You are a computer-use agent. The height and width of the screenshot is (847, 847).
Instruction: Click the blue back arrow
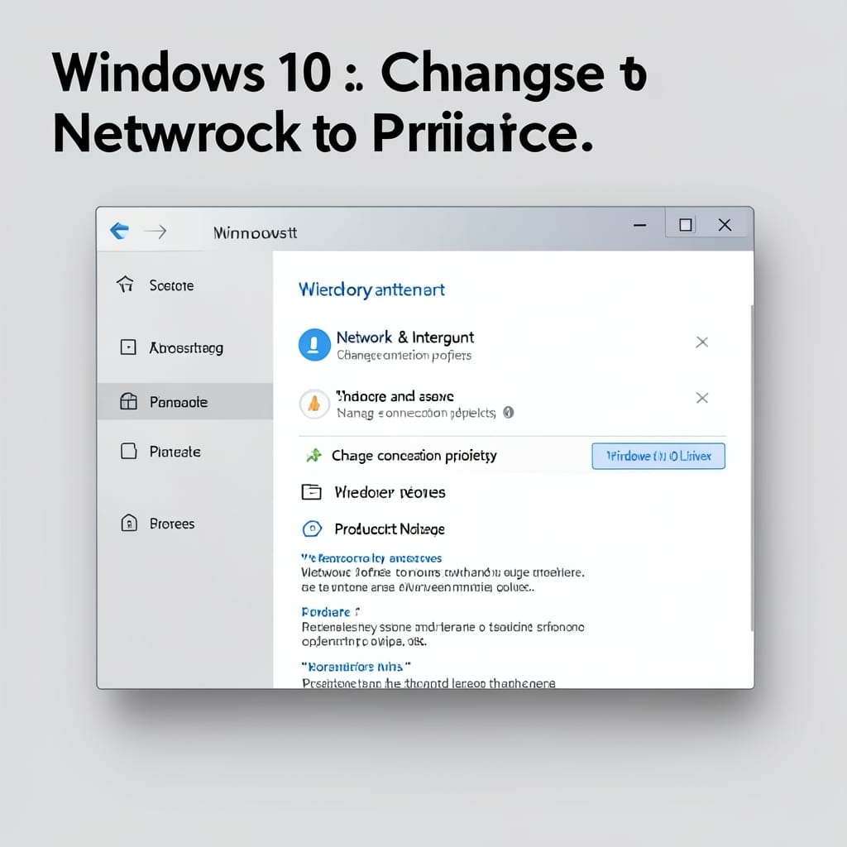pyautogui.click(x=119, y=232)
